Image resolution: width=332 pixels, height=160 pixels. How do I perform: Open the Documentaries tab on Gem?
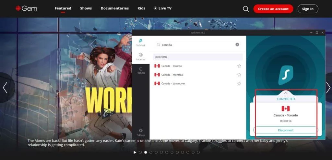[x=114, y=8]
